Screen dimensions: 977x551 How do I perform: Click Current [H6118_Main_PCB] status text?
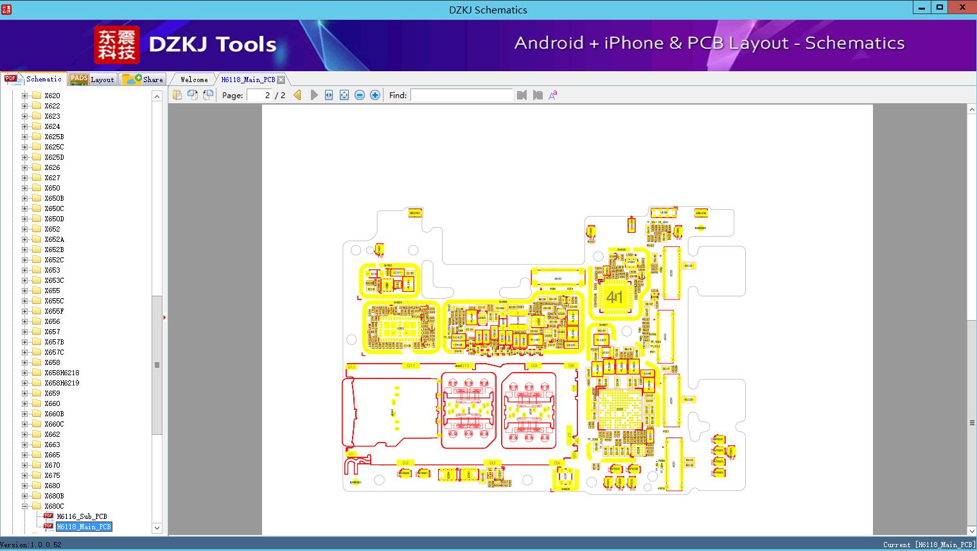pos(929,545)
